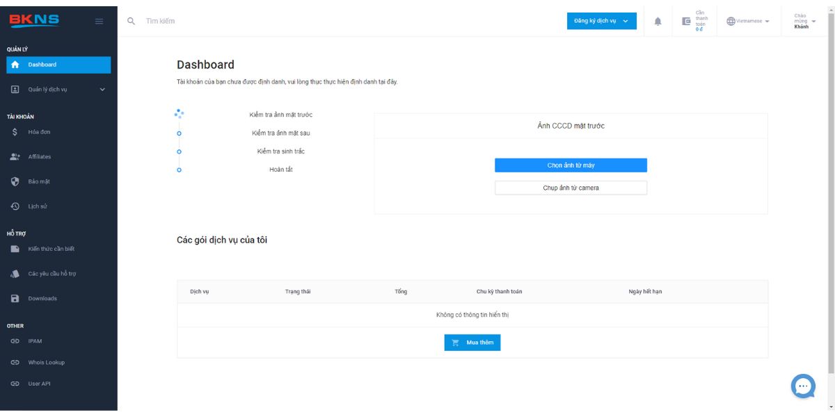Click the Bảo mật shield icon
This screenshot has width=835, height=417.
coord(15,181)
